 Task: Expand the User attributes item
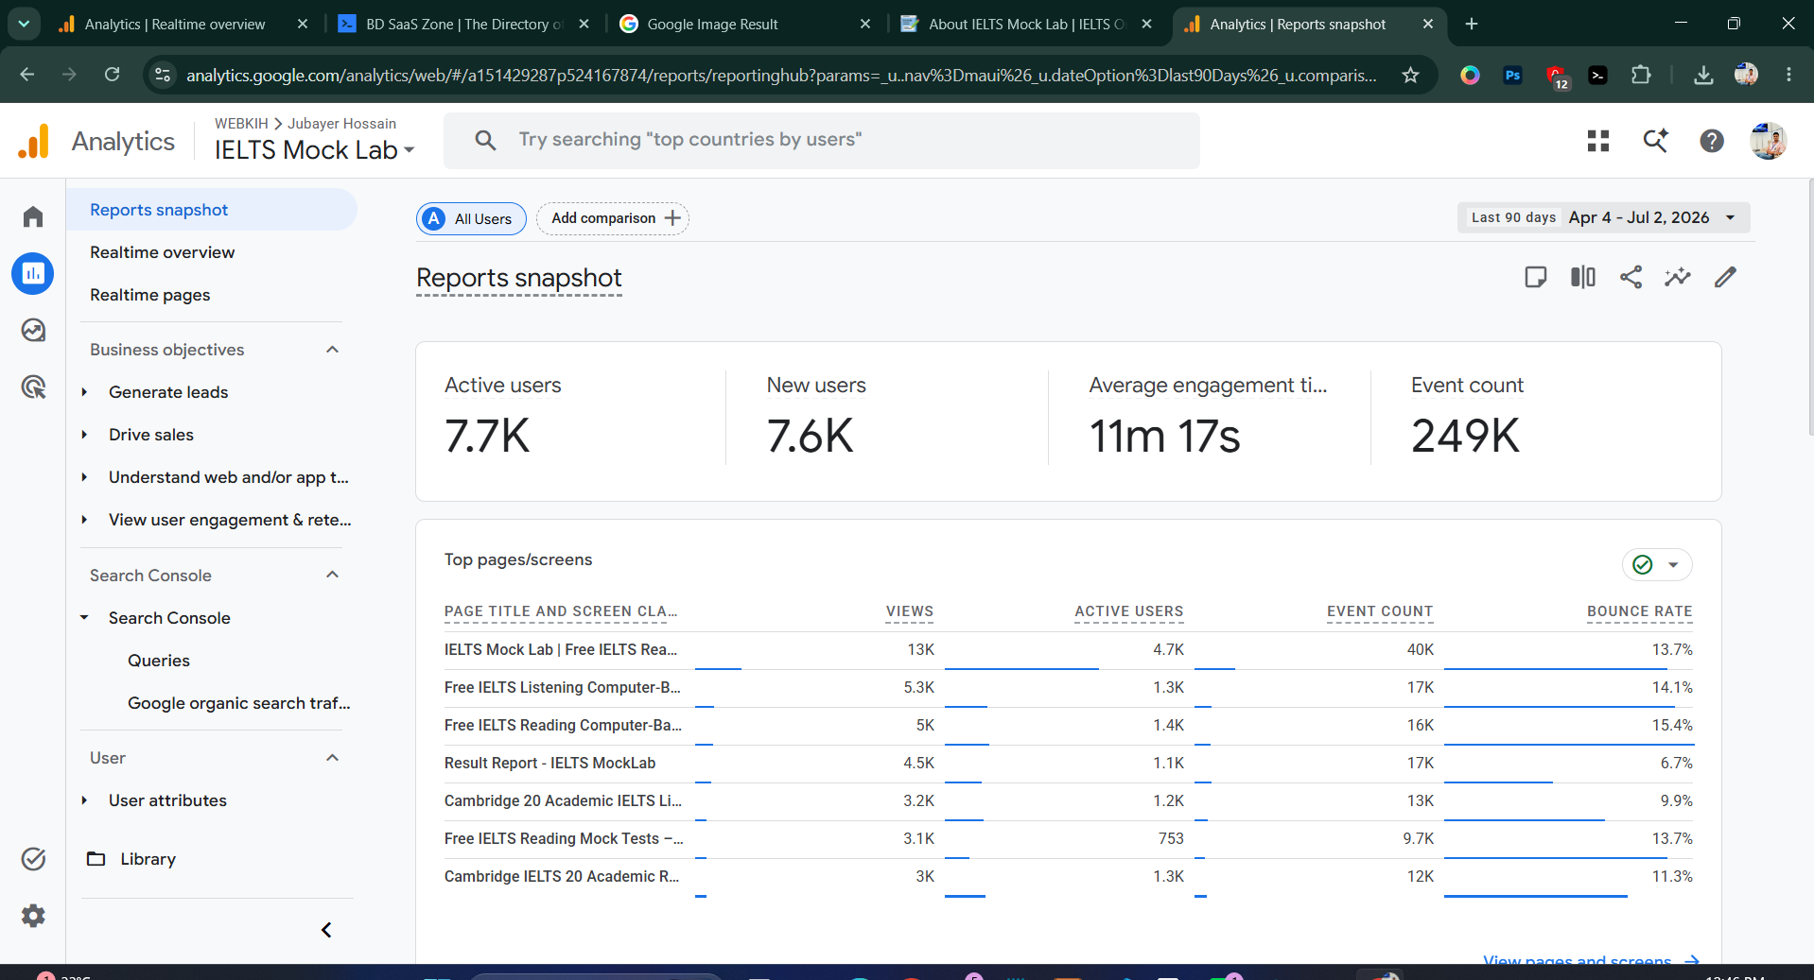click(x=84, y=800)
